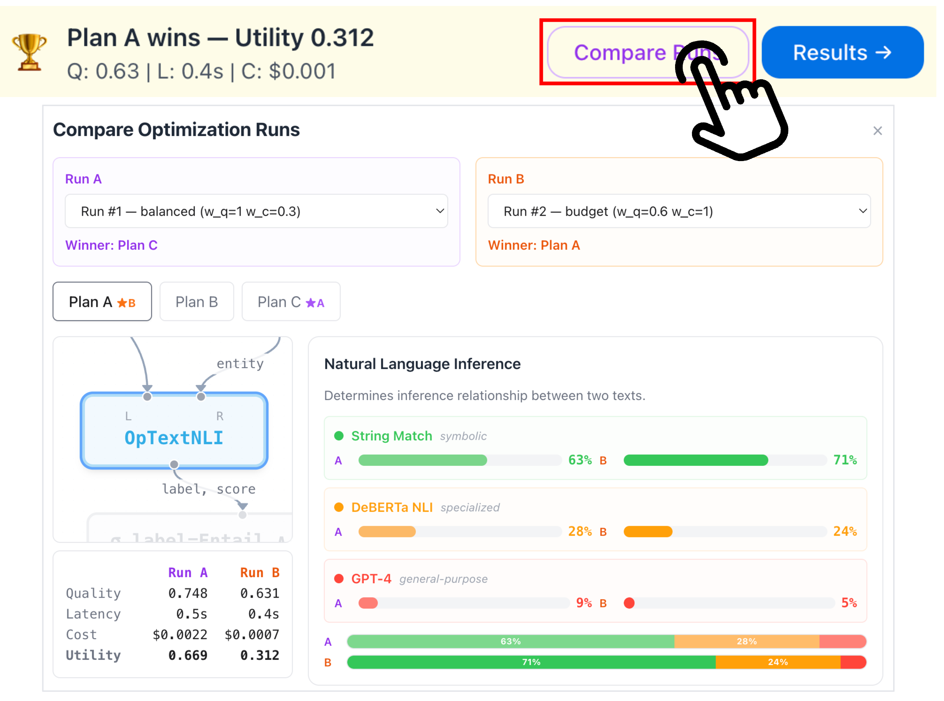The width and height of the screenshot is (944, 701).
Task: Open Results with the blue button
Action: click(x=842, y=52)
